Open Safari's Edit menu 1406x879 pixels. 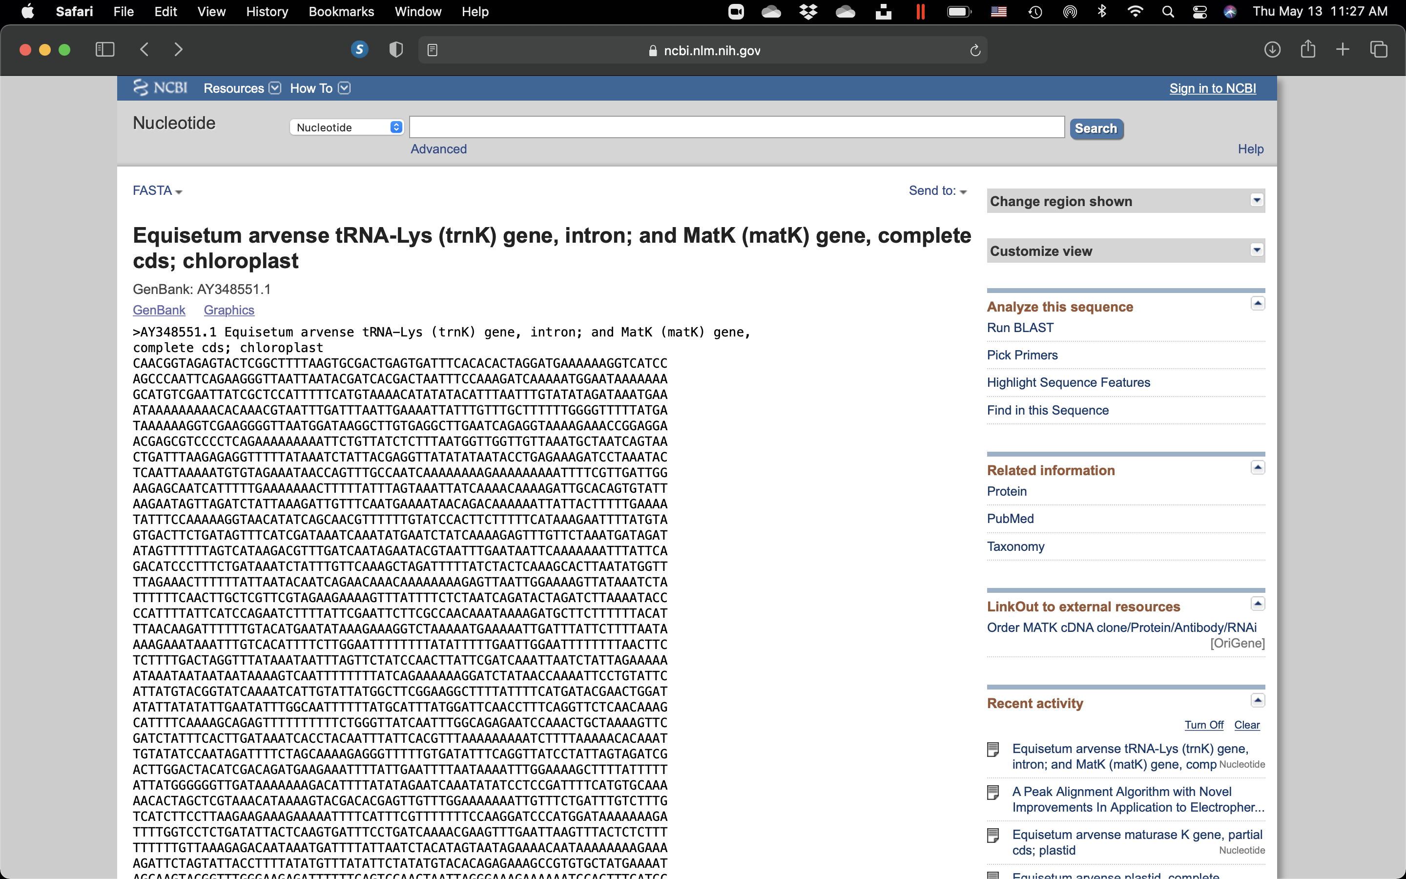[165, 12]
